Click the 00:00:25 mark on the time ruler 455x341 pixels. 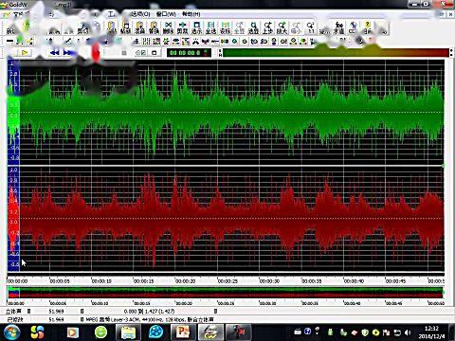pos(227,280)
